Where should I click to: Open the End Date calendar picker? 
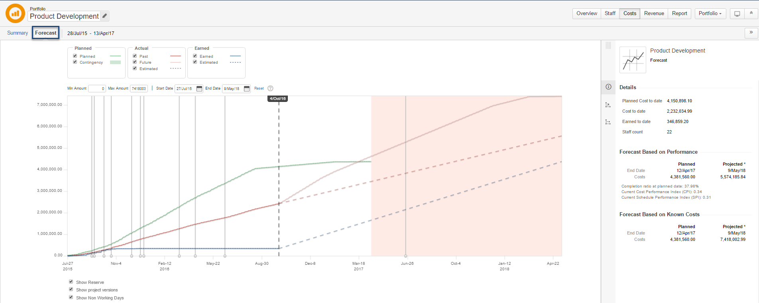click(x=247, y=89)
